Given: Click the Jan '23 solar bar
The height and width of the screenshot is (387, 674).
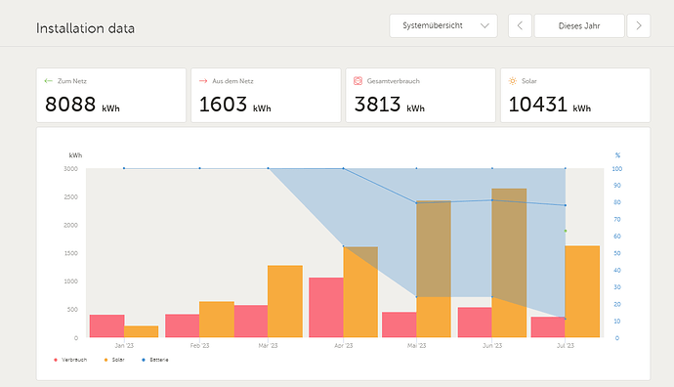Looking at the screenshot, I should pos(141,331).
